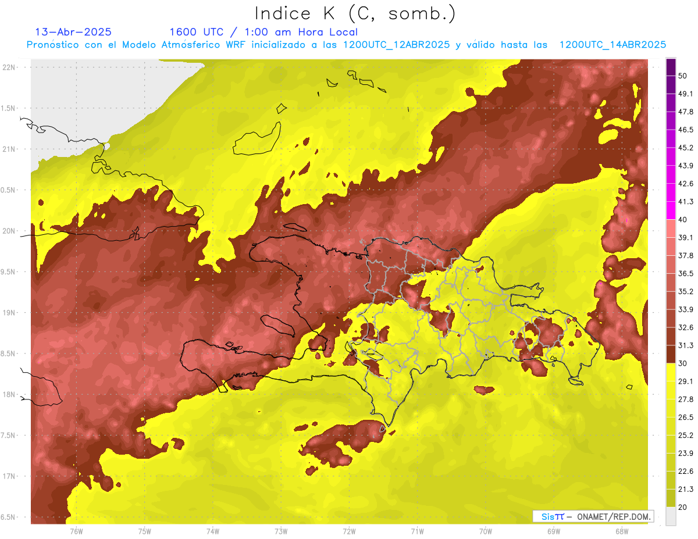Viewport: 698px width, 539px height.
Task: Click the '69W' longitude label
Action: pos(554,531)
